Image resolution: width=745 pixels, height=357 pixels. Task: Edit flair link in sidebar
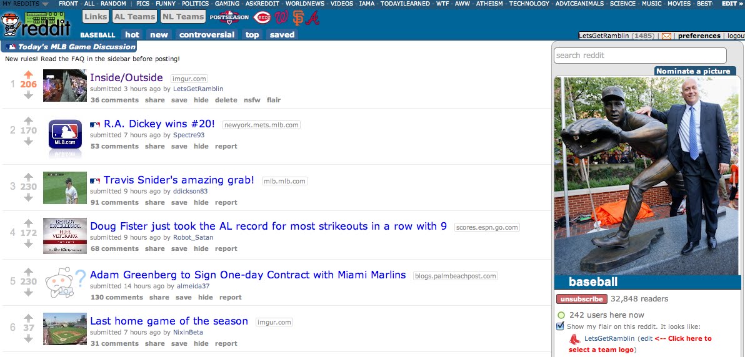pos(646,338)
